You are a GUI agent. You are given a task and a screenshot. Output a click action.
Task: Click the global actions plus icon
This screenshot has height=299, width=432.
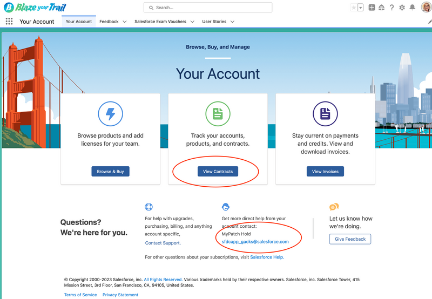[x=372, y=8]
